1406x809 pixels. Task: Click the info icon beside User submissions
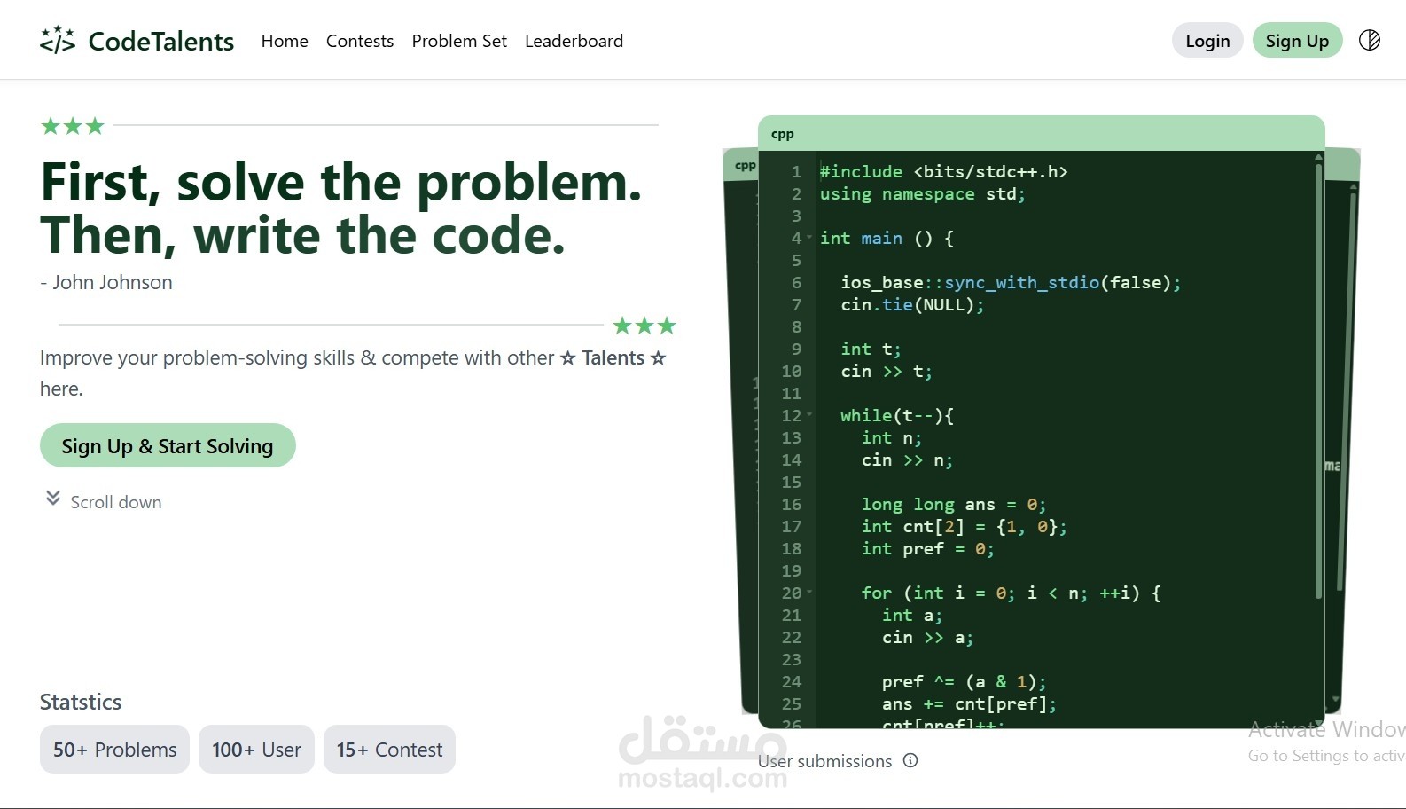[910, 760]
